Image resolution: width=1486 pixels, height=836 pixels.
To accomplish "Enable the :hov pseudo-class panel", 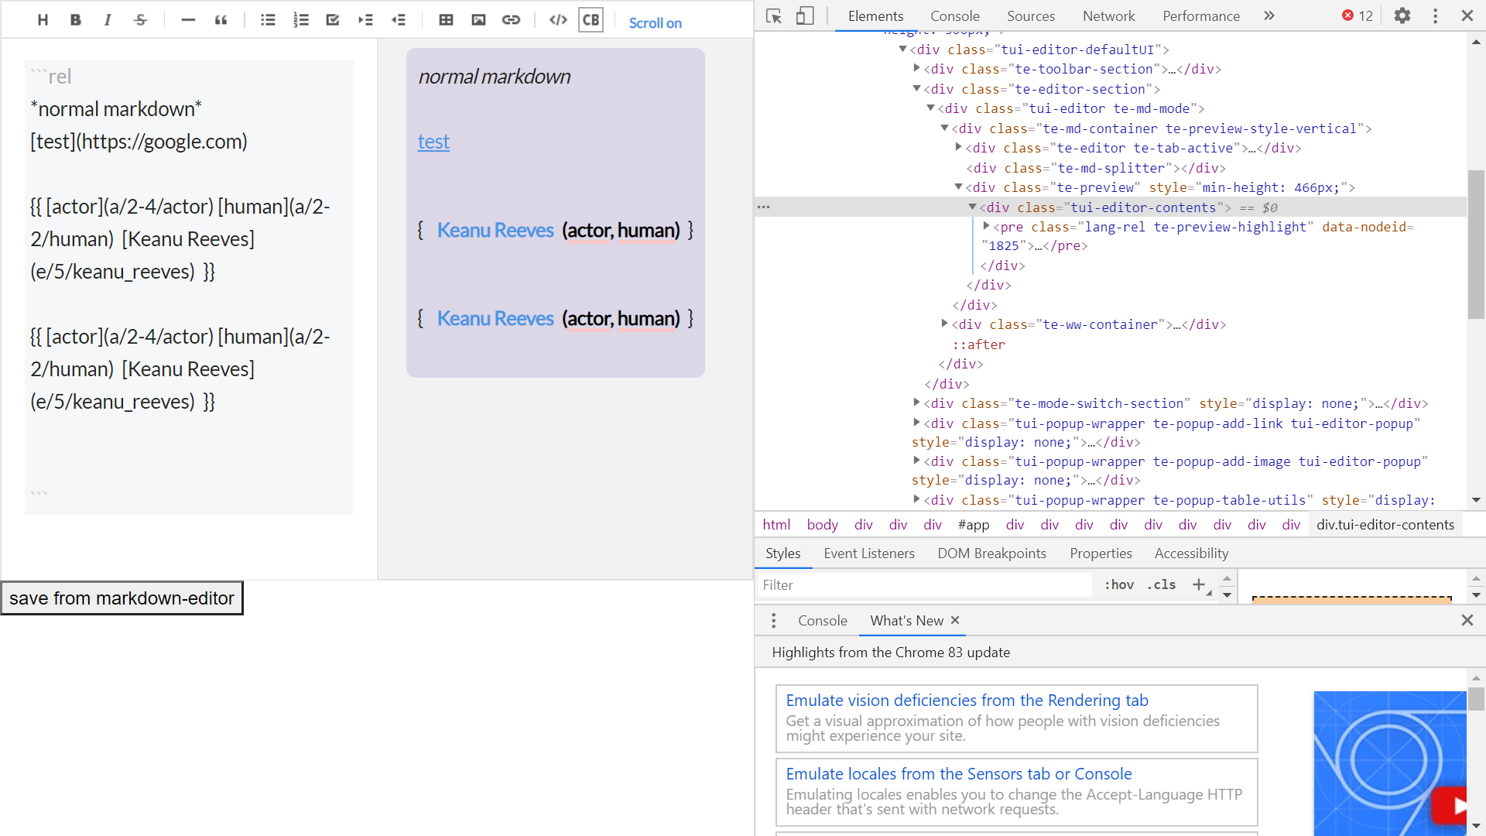I will click(1119, 584).
